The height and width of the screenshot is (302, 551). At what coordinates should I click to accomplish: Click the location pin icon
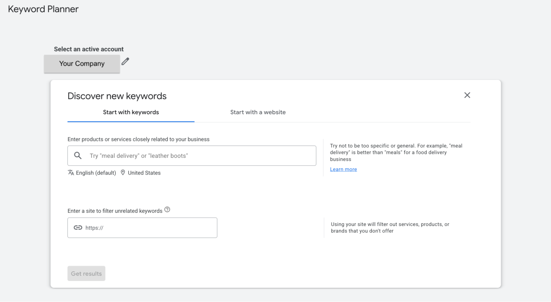(123, 173)
